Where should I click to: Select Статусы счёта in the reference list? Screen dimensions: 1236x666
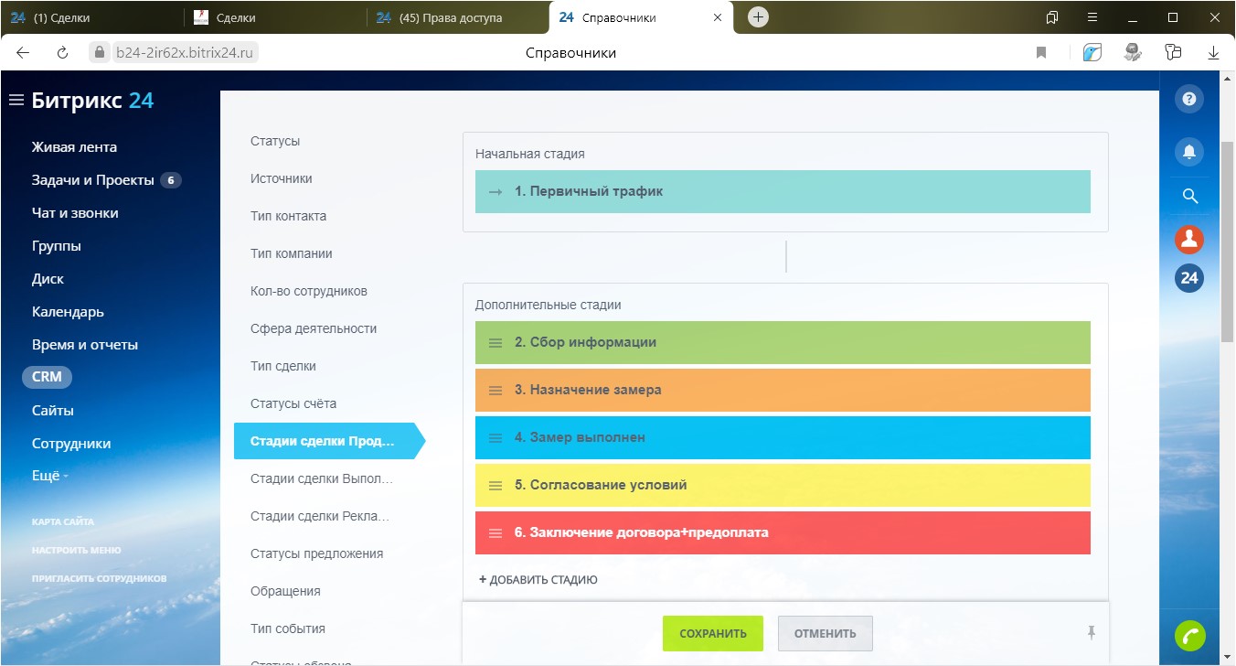point(293,404)
